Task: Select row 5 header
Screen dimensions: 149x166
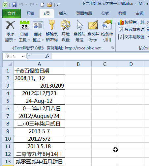Action: coord(8,101)
